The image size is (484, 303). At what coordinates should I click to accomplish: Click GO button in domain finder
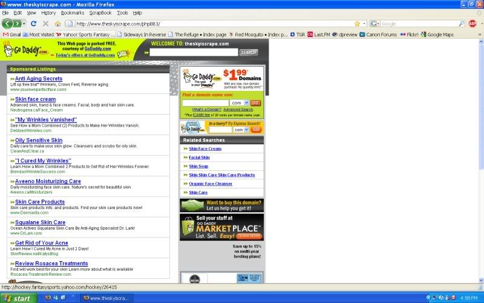click(255, 103)
